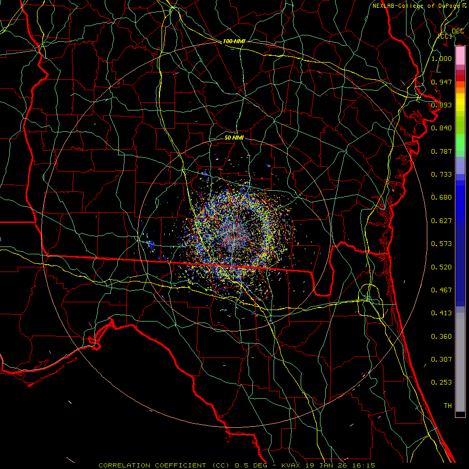Click the [CC] label above the color scale
Viewport: 469px width, 469px height.
click(445, 36)
